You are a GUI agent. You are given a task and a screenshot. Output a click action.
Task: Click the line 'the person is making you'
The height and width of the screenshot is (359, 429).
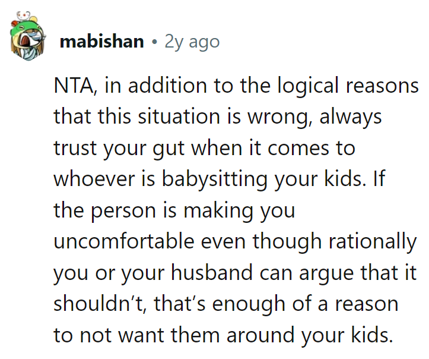click(x=174, y=210)
